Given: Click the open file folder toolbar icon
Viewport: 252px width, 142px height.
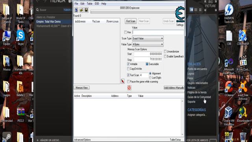Looking at the screenshot, I should (82, 10).
